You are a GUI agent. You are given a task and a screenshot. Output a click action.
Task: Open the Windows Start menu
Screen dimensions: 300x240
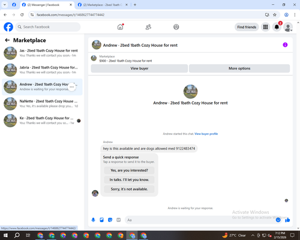(5, 235)
